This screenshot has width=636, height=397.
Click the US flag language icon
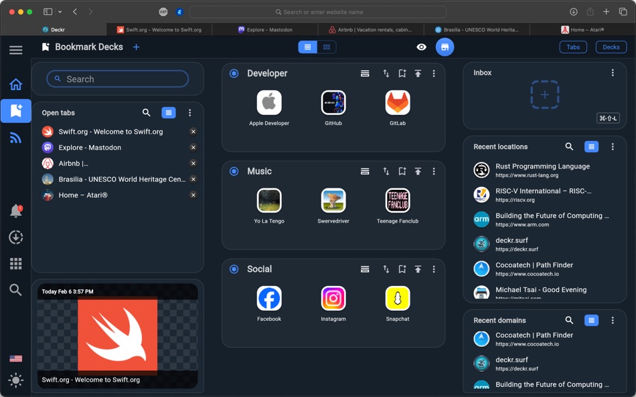coord(16,358)
